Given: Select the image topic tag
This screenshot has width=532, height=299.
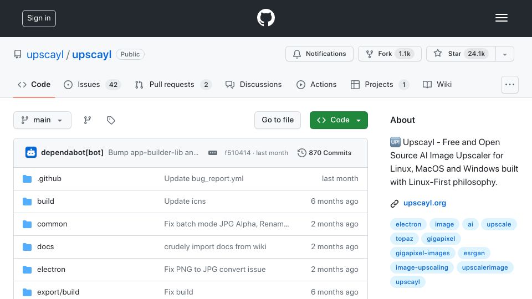Looking at the screenshot, I should (x=444, y=224).
